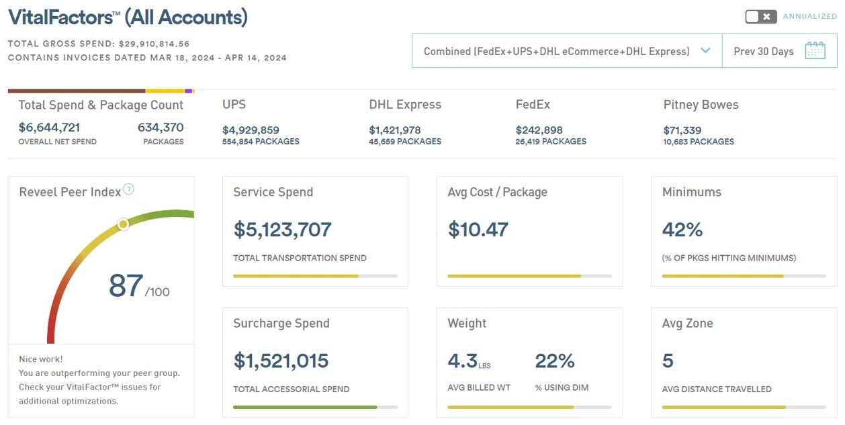Toggle the Annualized switch
Viewport: 845px width, 425px height.
(x=760, y=17)
